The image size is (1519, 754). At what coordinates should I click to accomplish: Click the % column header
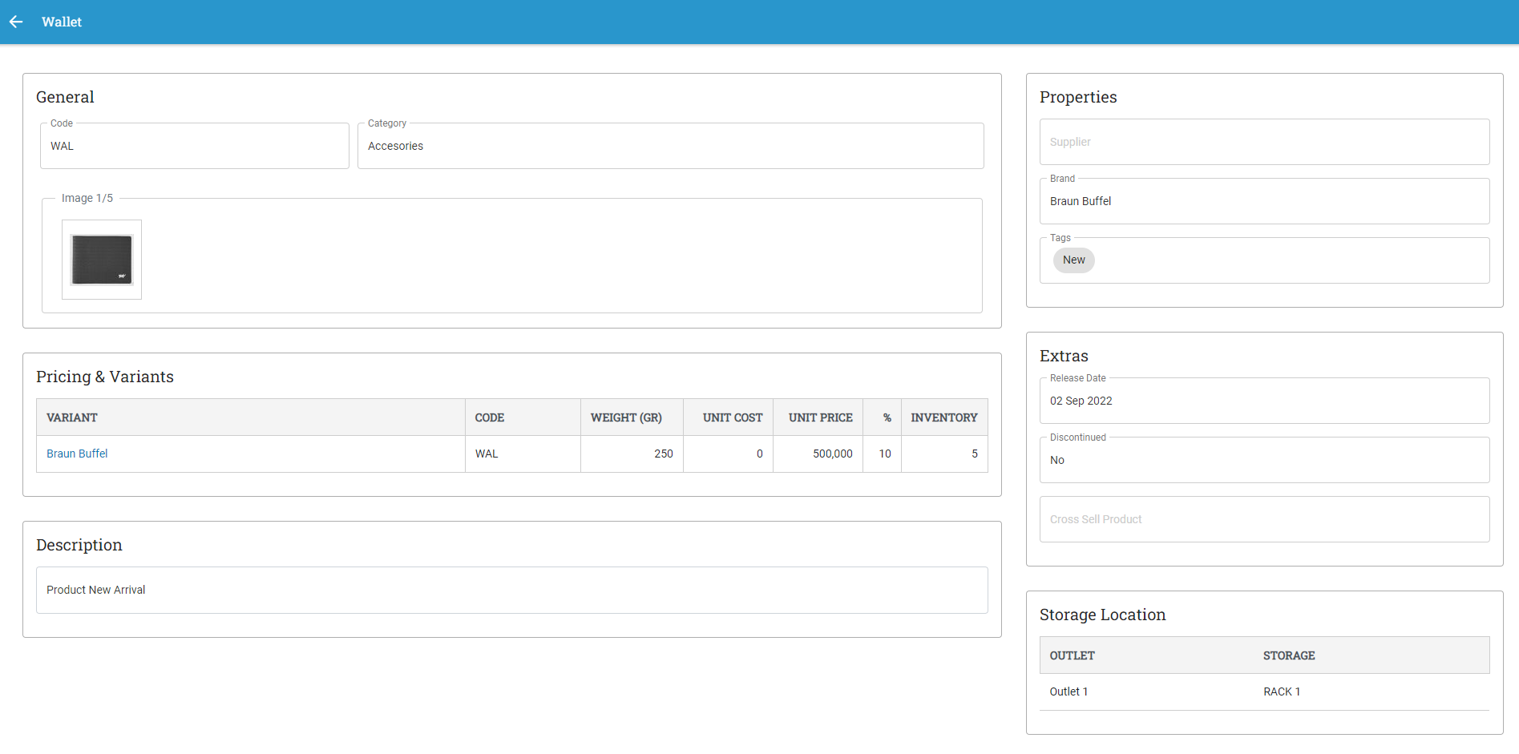pos(883,417)
